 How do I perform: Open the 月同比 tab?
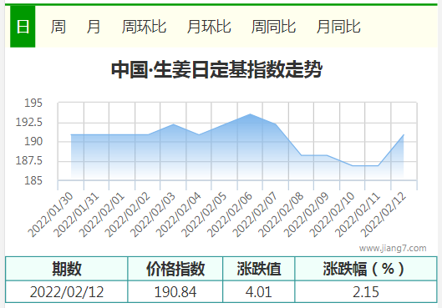click(338, 27)
